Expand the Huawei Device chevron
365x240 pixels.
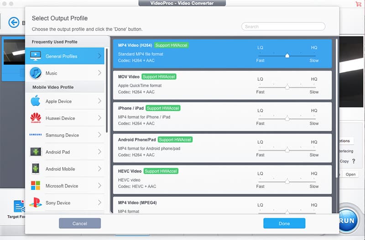99,118
